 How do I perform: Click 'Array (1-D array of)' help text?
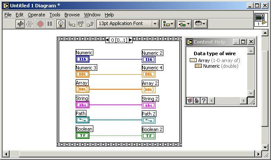[x=219, y=60]
